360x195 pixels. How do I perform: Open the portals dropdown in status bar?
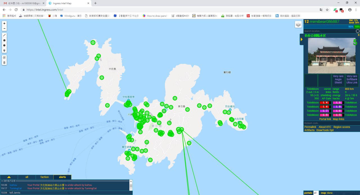click(x=316, y=193)
